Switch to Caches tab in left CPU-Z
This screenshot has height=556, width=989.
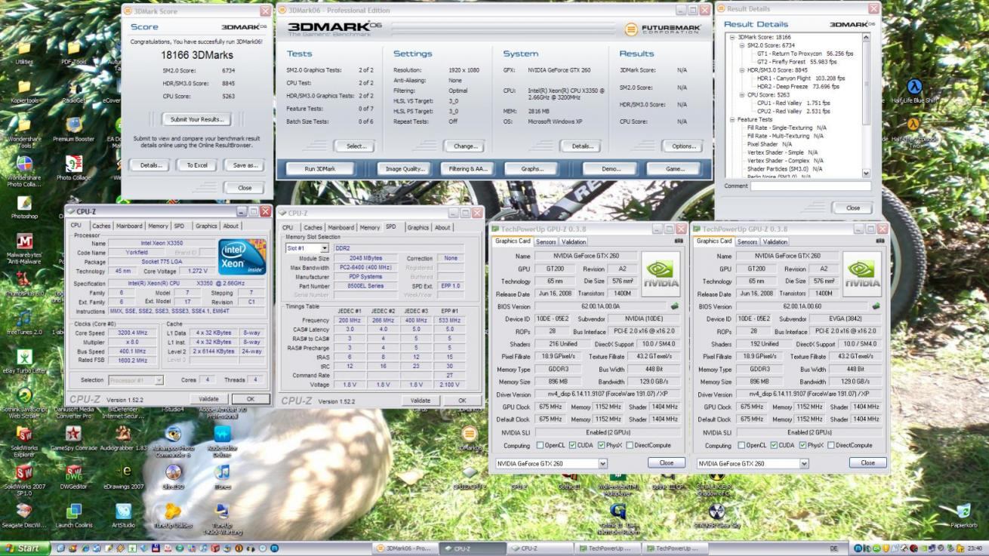tap(101, 226)
